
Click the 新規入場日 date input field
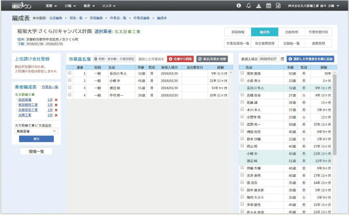click(269, 59)
